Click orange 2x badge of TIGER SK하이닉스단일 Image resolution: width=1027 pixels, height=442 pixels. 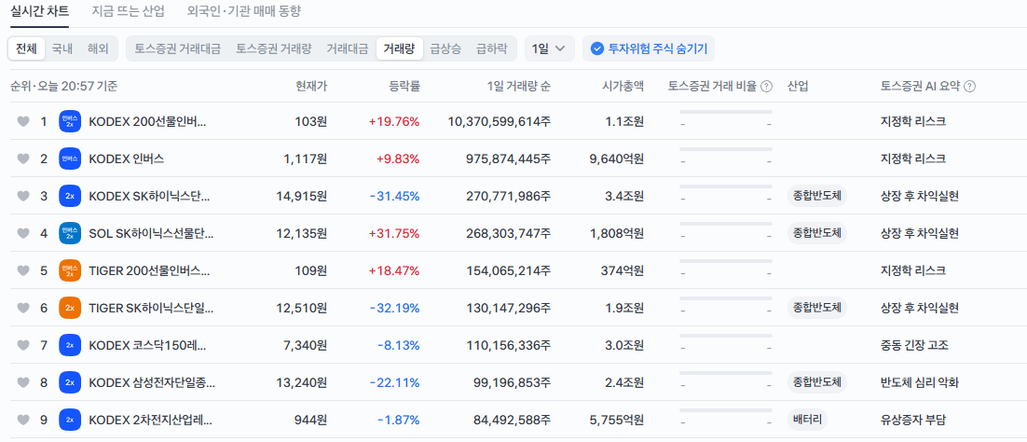pyautogui.click(x=70, y=308)
